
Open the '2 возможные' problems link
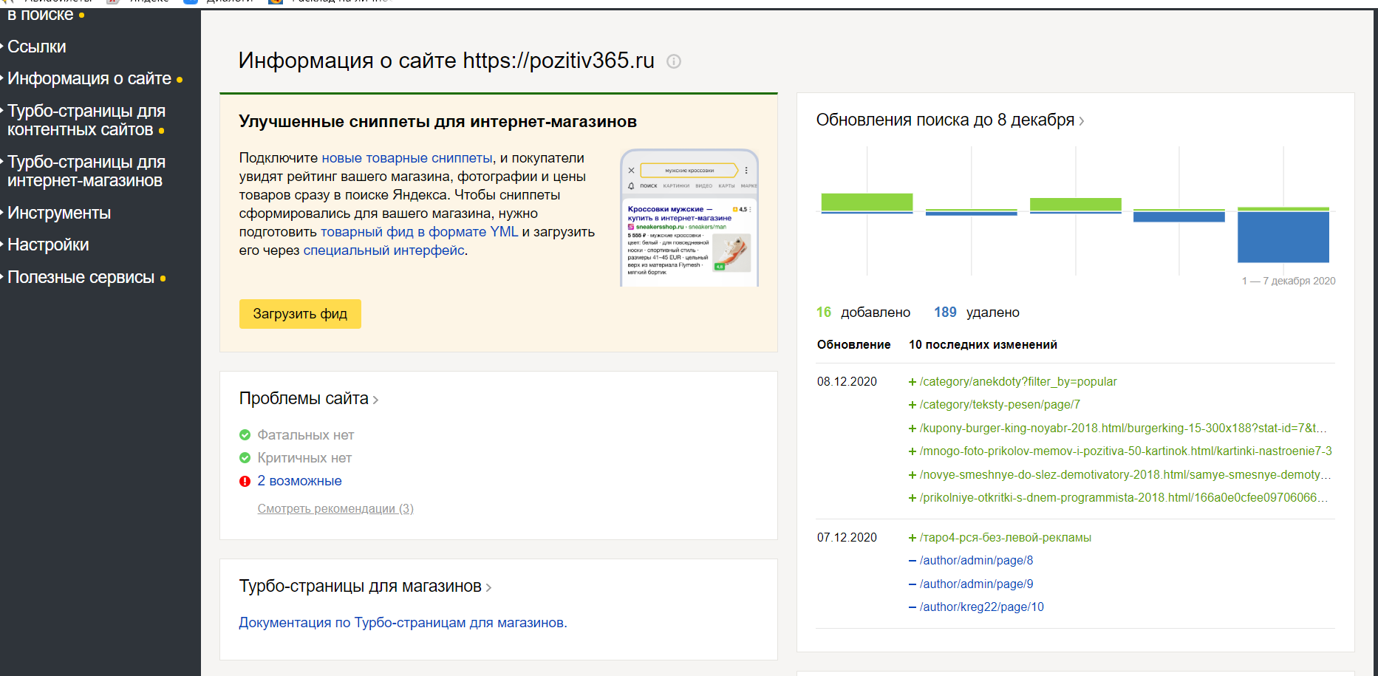[299, 481]
